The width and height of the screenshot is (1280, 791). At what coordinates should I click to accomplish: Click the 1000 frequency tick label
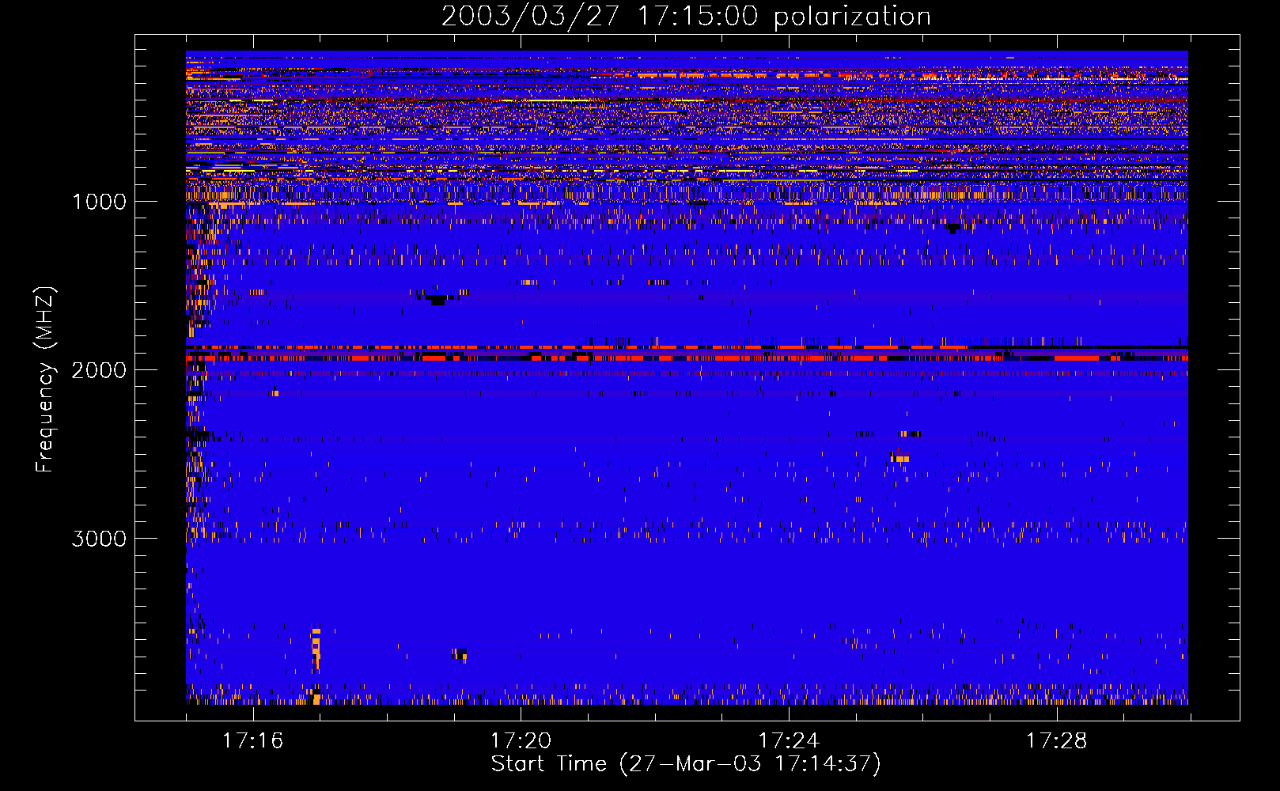(99, 202)
